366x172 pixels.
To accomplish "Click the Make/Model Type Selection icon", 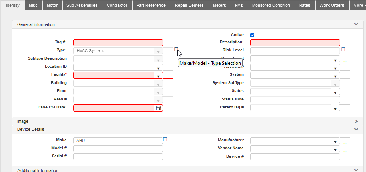I will click(x=176, y=49).
